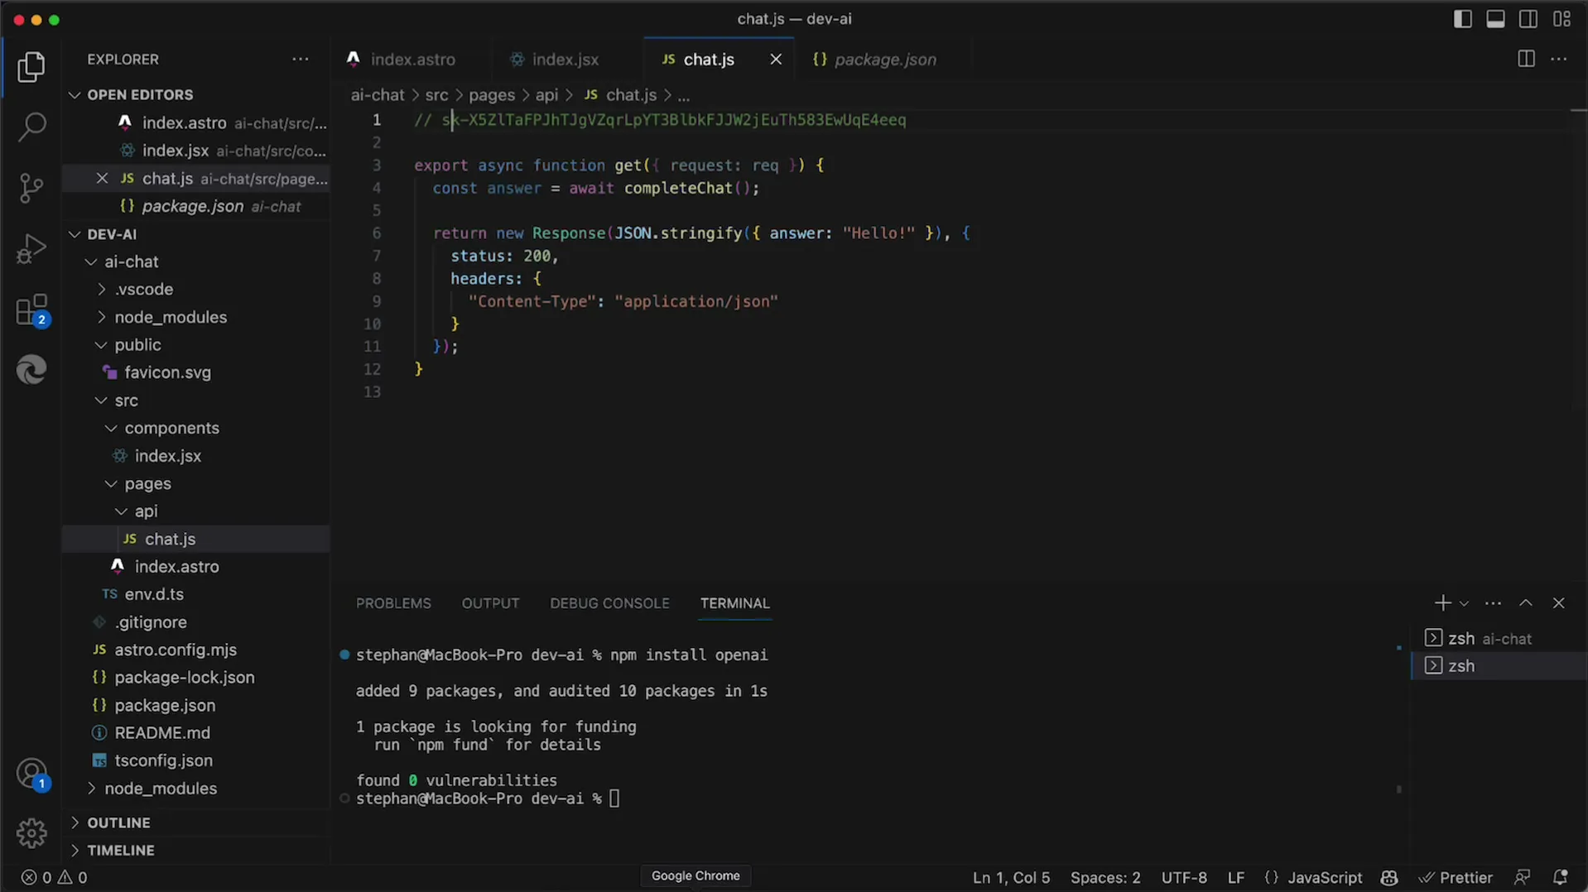Open Explorer views and more actions menu
1588x892 pixels.
click(301, 60)
